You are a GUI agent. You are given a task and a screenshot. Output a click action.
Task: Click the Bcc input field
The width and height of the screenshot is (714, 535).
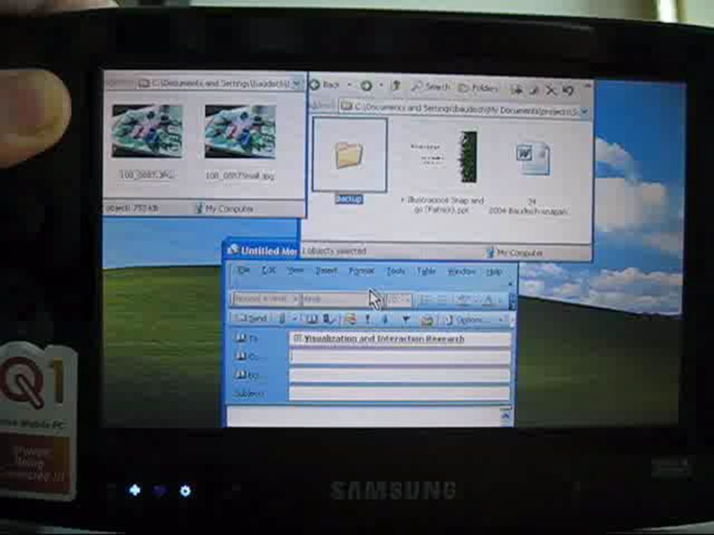[x=400, y=376]
